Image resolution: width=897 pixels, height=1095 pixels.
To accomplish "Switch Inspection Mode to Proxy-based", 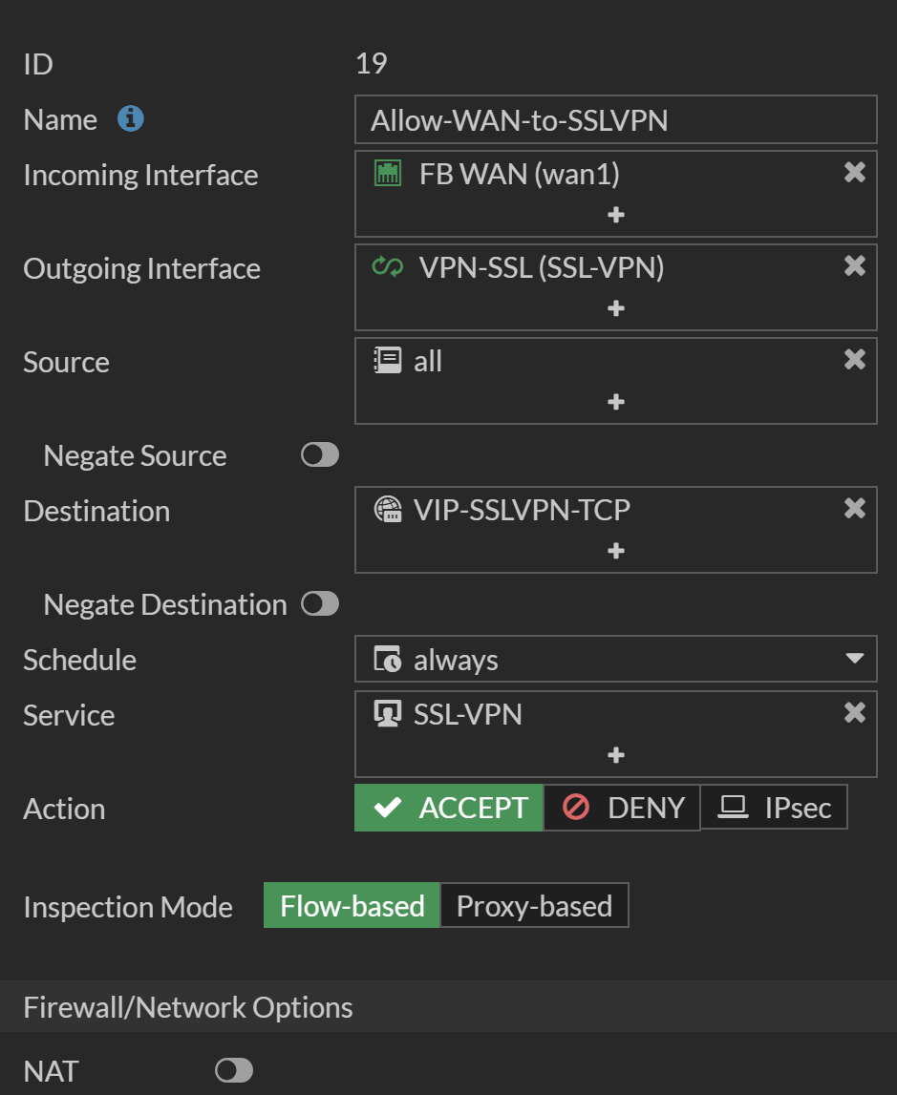I will [534, 906].
